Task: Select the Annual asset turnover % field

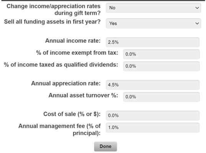Action: (162, 97)
